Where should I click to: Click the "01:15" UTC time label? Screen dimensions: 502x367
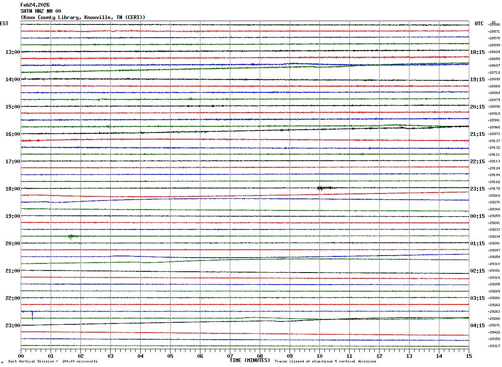click(x=478, y=244)
